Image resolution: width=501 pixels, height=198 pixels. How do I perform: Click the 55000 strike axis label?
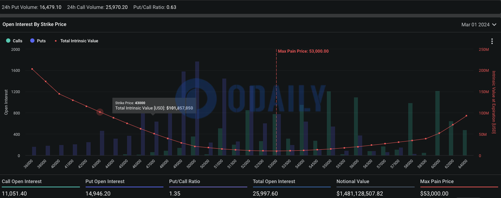click(328, 164)
